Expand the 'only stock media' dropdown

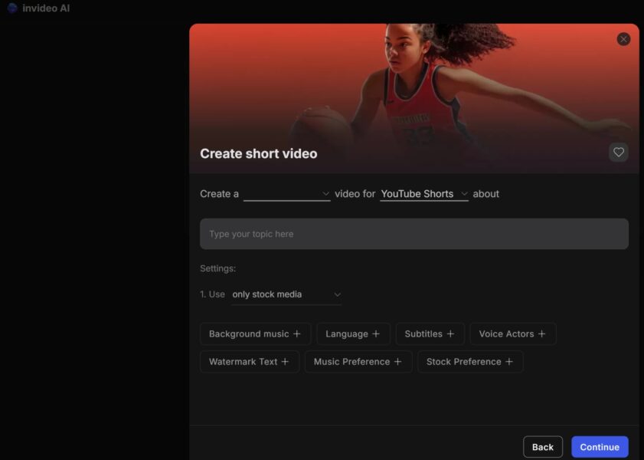[286, 294]
